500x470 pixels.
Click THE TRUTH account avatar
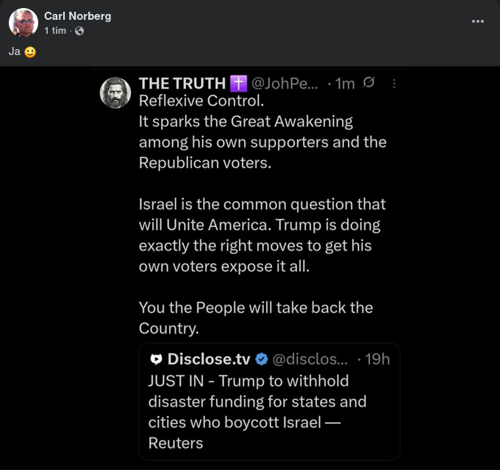[115, 93]
